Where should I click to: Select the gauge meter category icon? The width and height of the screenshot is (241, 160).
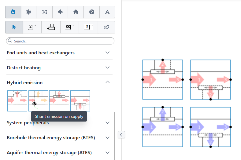coord(92,12)
